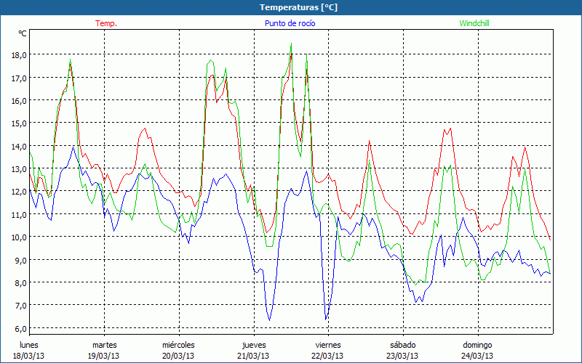Select the lunes 18/03/13 date label
This screenshot has height=363, width=582.
(x=30, y=350)
